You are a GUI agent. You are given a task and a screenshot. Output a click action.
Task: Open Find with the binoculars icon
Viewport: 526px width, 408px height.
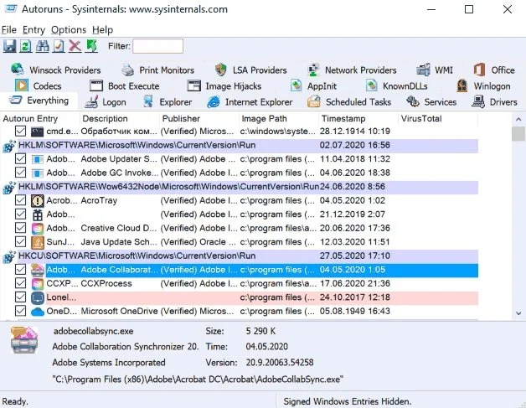tap(42, 46)
